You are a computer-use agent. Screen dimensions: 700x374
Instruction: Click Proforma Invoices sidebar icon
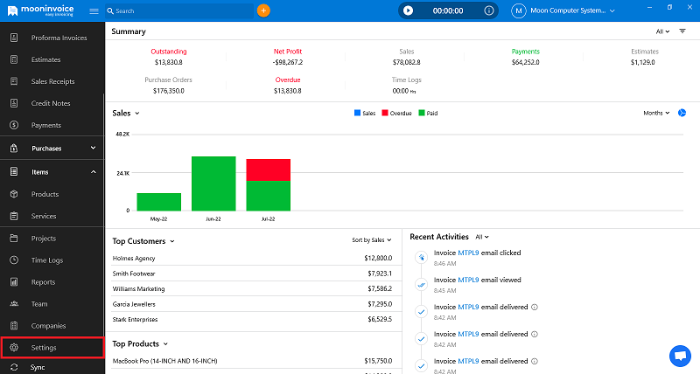(14, 38)
